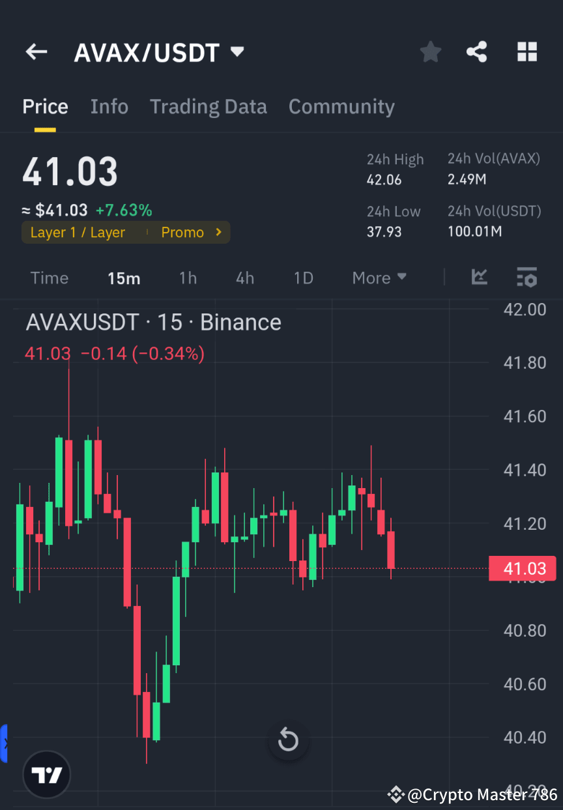Select the Info section
The height and width of the screenshot is (810, 563).
click(x=109, y=106)
